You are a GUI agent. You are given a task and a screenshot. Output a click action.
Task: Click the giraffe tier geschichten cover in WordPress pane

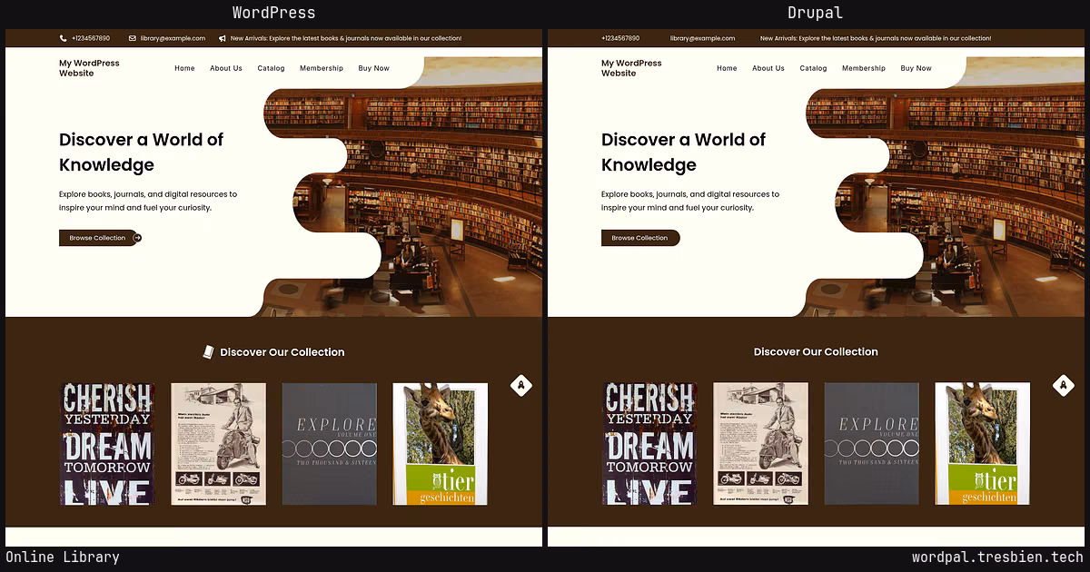(x=441, y=444)
